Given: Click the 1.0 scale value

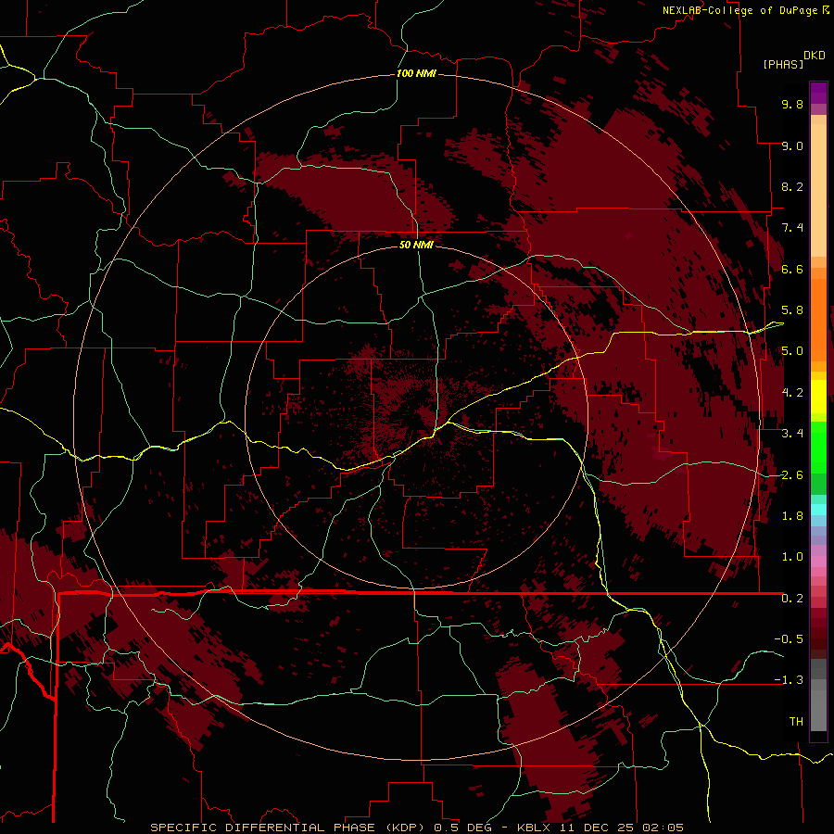Looking at the screenshot, I should point(792,557).
